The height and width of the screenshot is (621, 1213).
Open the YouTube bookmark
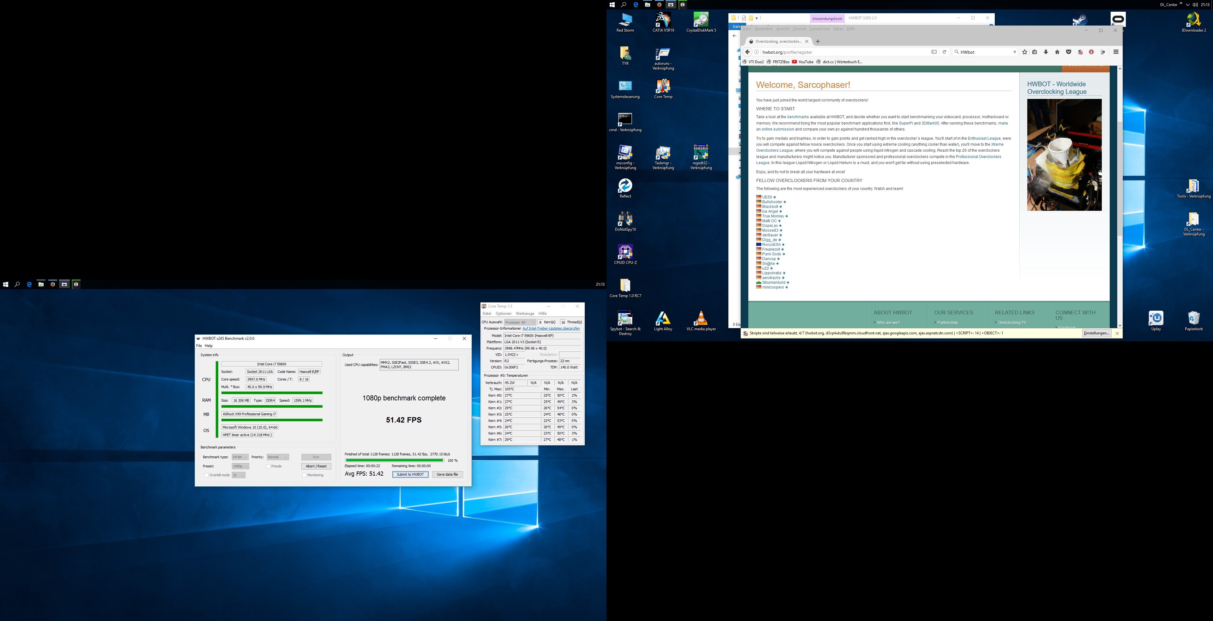point(803,62)
